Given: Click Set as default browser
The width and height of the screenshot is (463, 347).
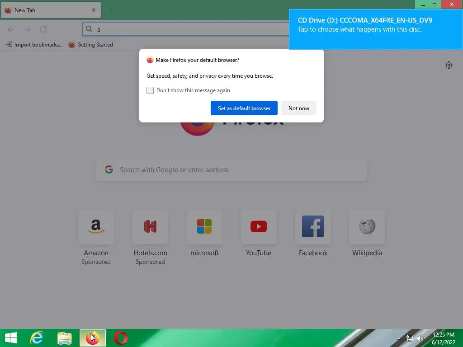Looking at the screenshot, I should point(244,108).
